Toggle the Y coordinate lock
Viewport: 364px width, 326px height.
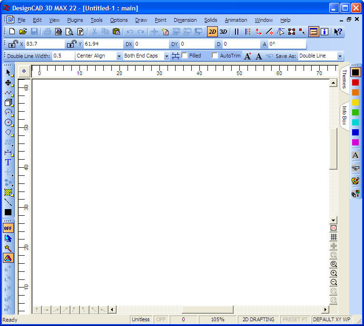pos(72,44)
